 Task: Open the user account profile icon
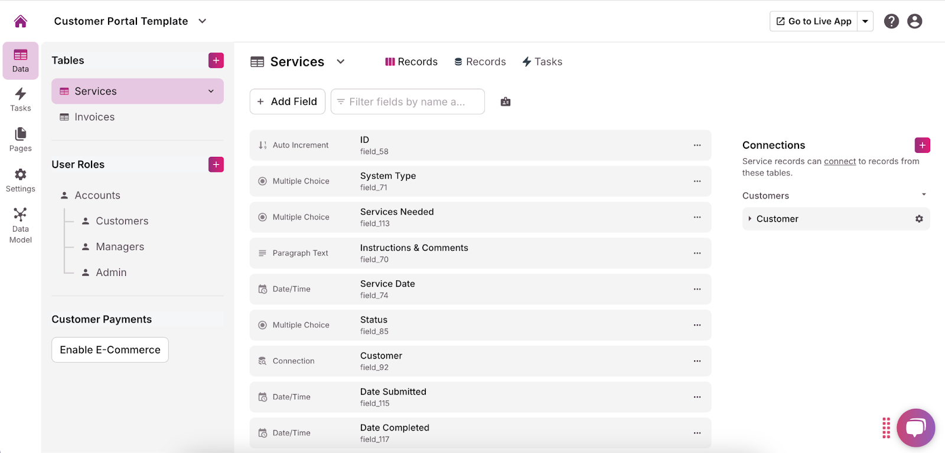coord(914,21)
